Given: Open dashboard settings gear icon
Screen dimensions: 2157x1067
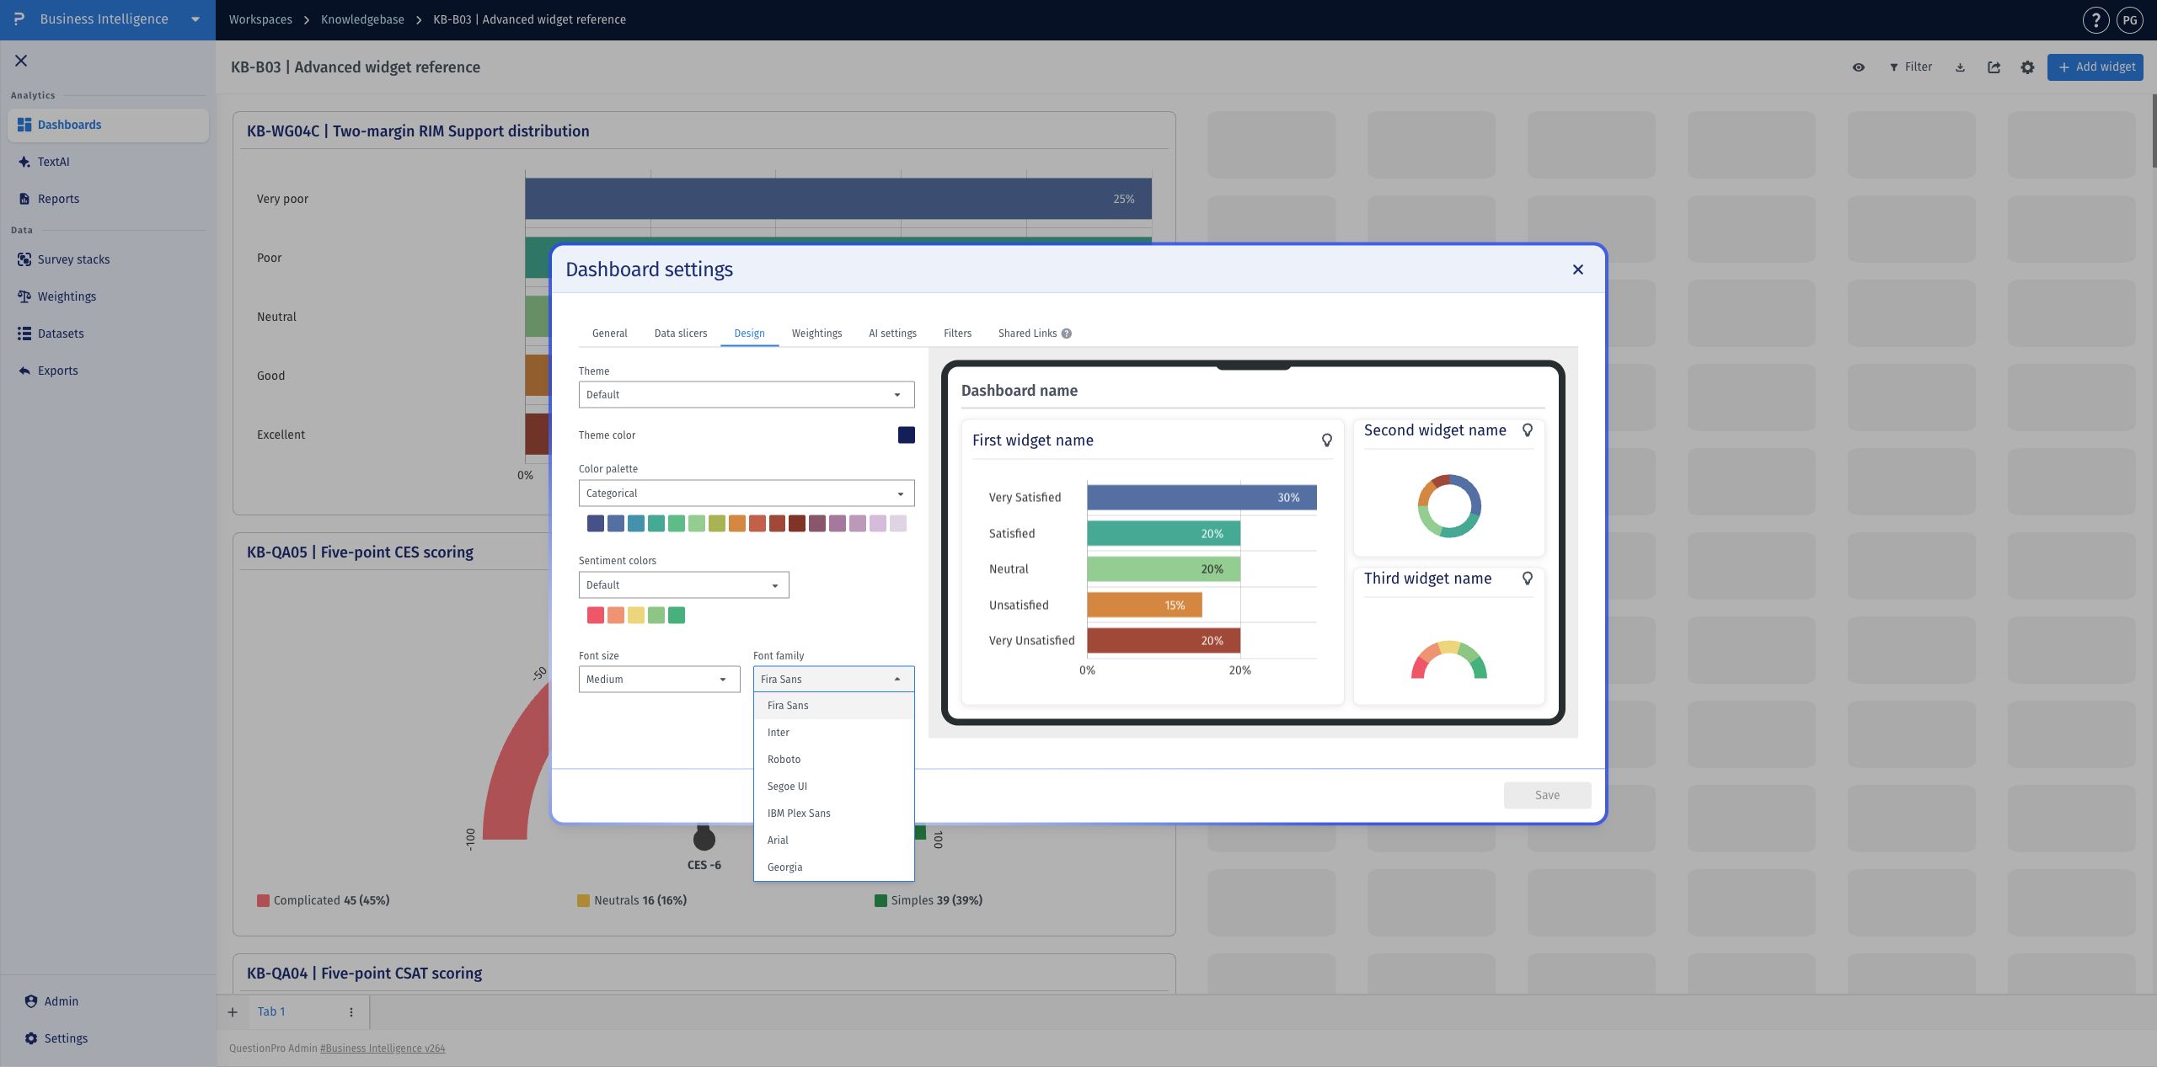Looking at the screenshot, I should point(2027,67).
